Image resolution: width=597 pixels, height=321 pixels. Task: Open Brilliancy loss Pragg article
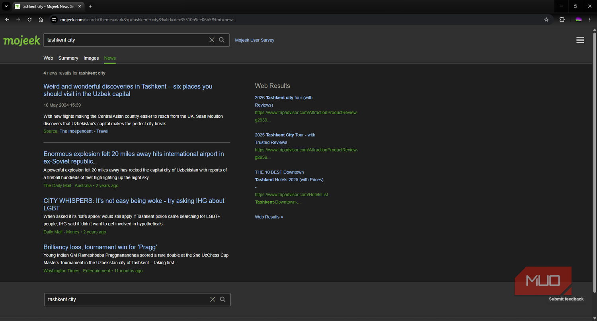coord(100,247)
